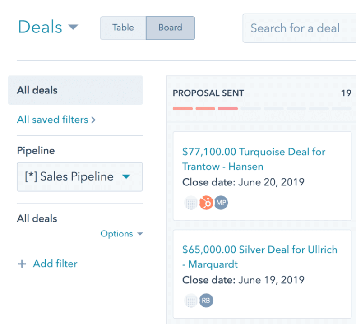Click the plus Add filter button

(47, 264)
